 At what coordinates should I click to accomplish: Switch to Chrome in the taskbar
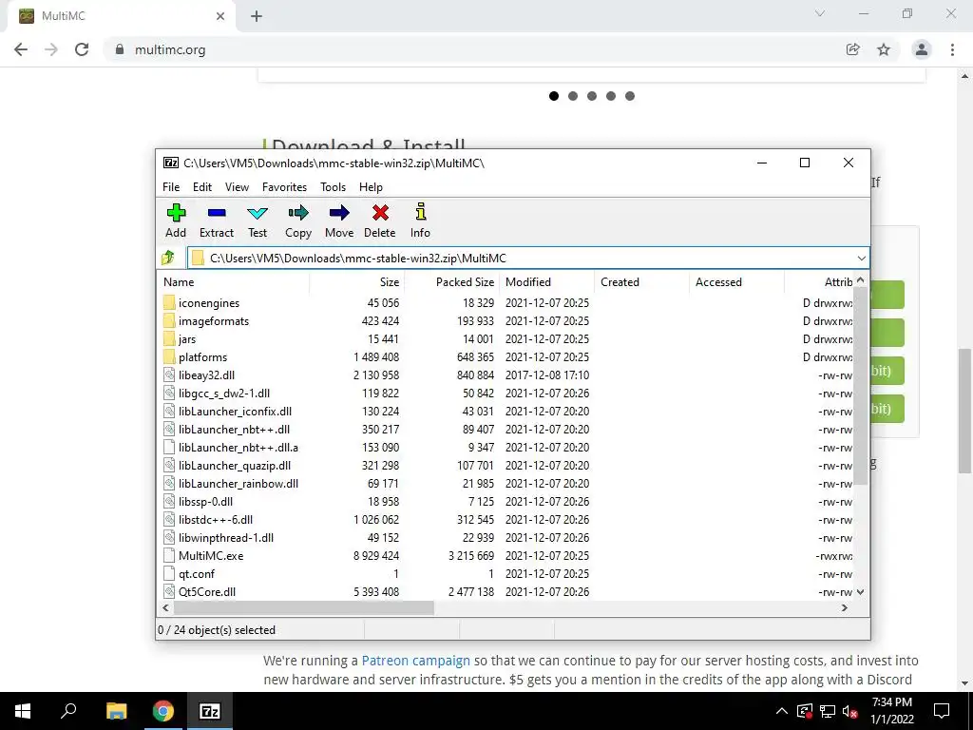point(163,711)
